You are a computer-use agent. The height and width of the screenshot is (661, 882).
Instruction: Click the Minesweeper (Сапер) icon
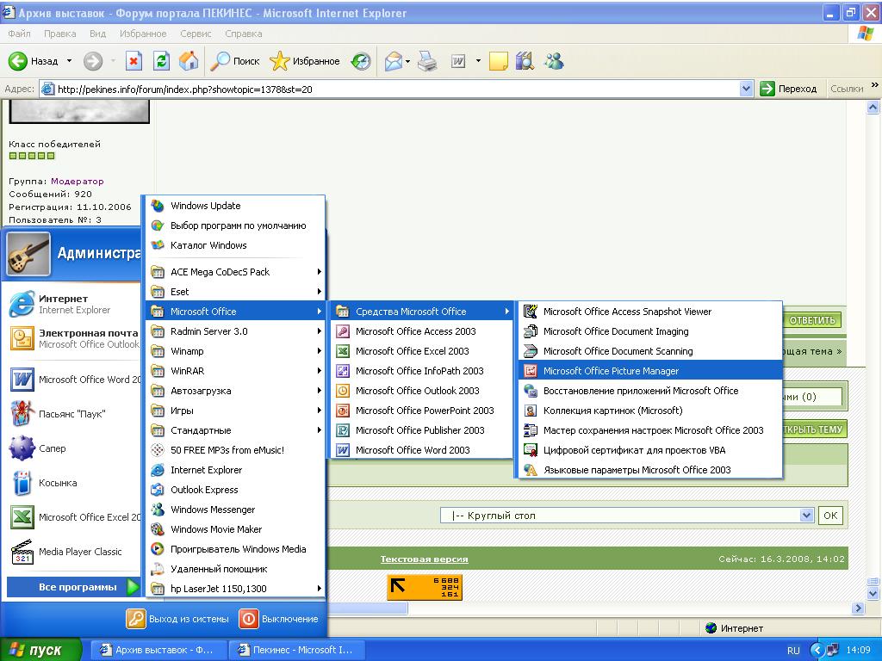coord(22,448)
